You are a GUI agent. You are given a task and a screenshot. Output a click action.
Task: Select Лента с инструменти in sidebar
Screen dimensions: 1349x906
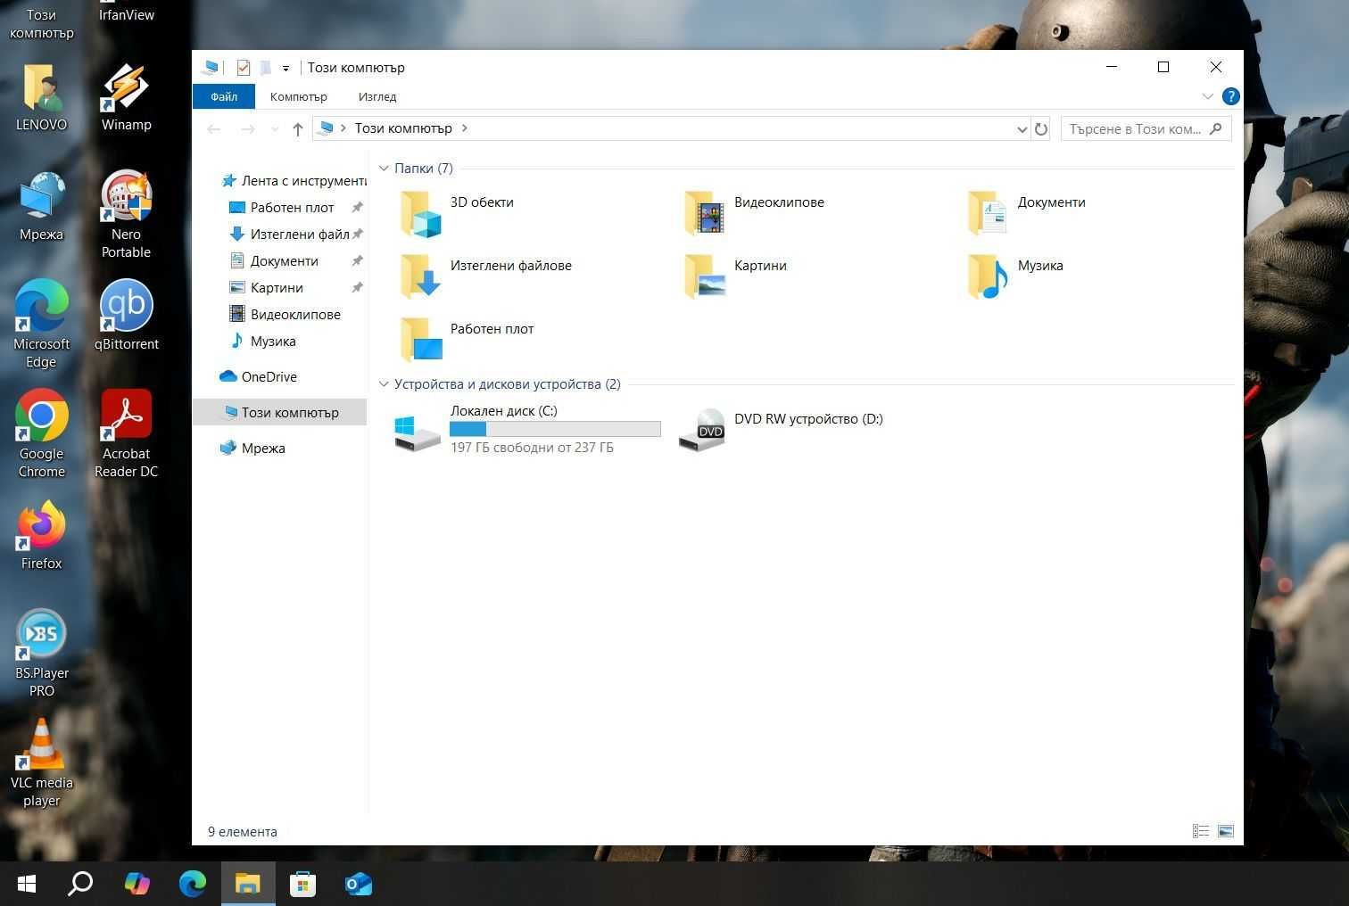point(294,181)
